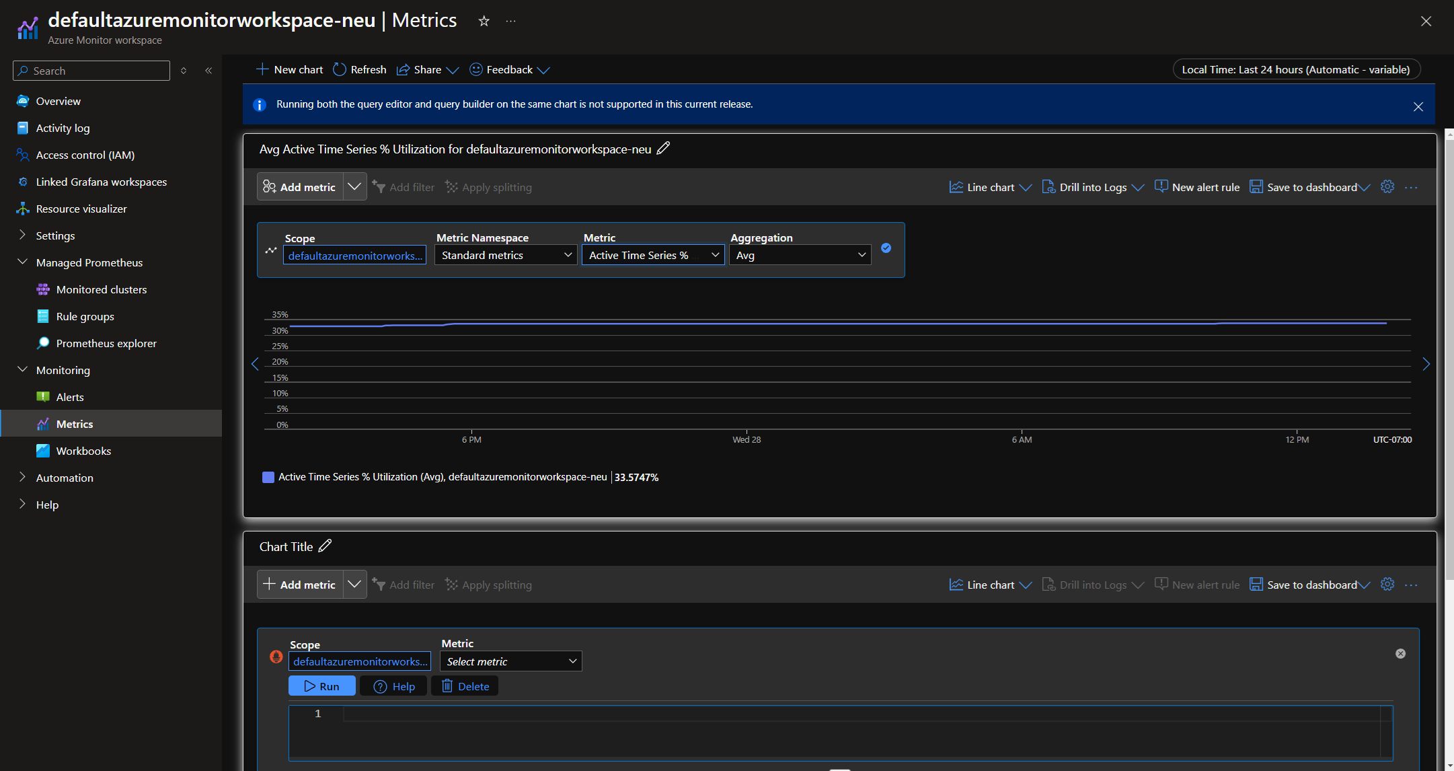Toggle the blue checkmark on metric row

886,248
